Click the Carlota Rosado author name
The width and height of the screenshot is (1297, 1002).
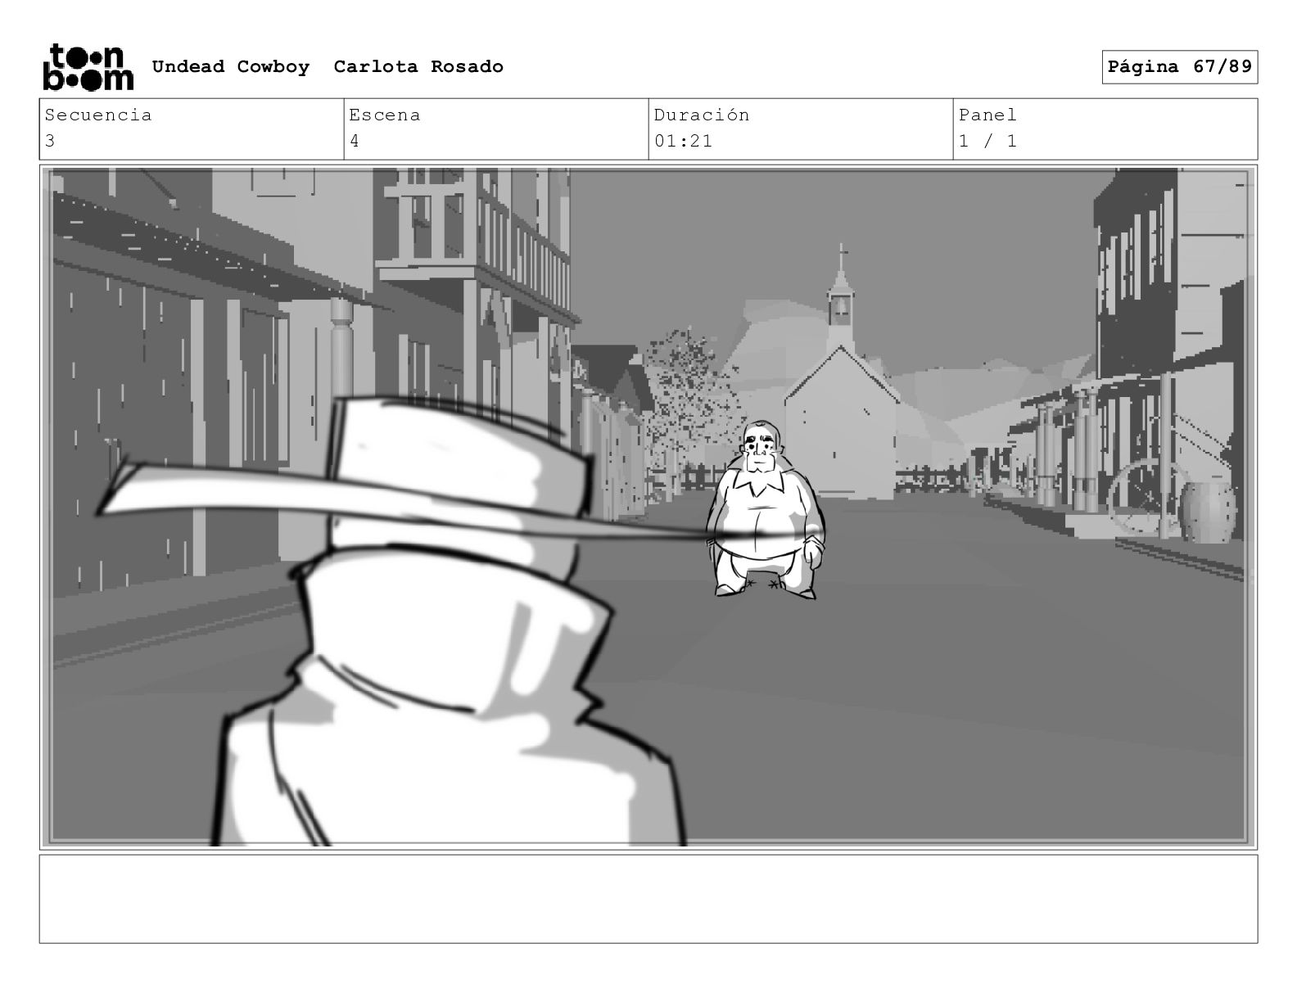[x=418, y=66]
